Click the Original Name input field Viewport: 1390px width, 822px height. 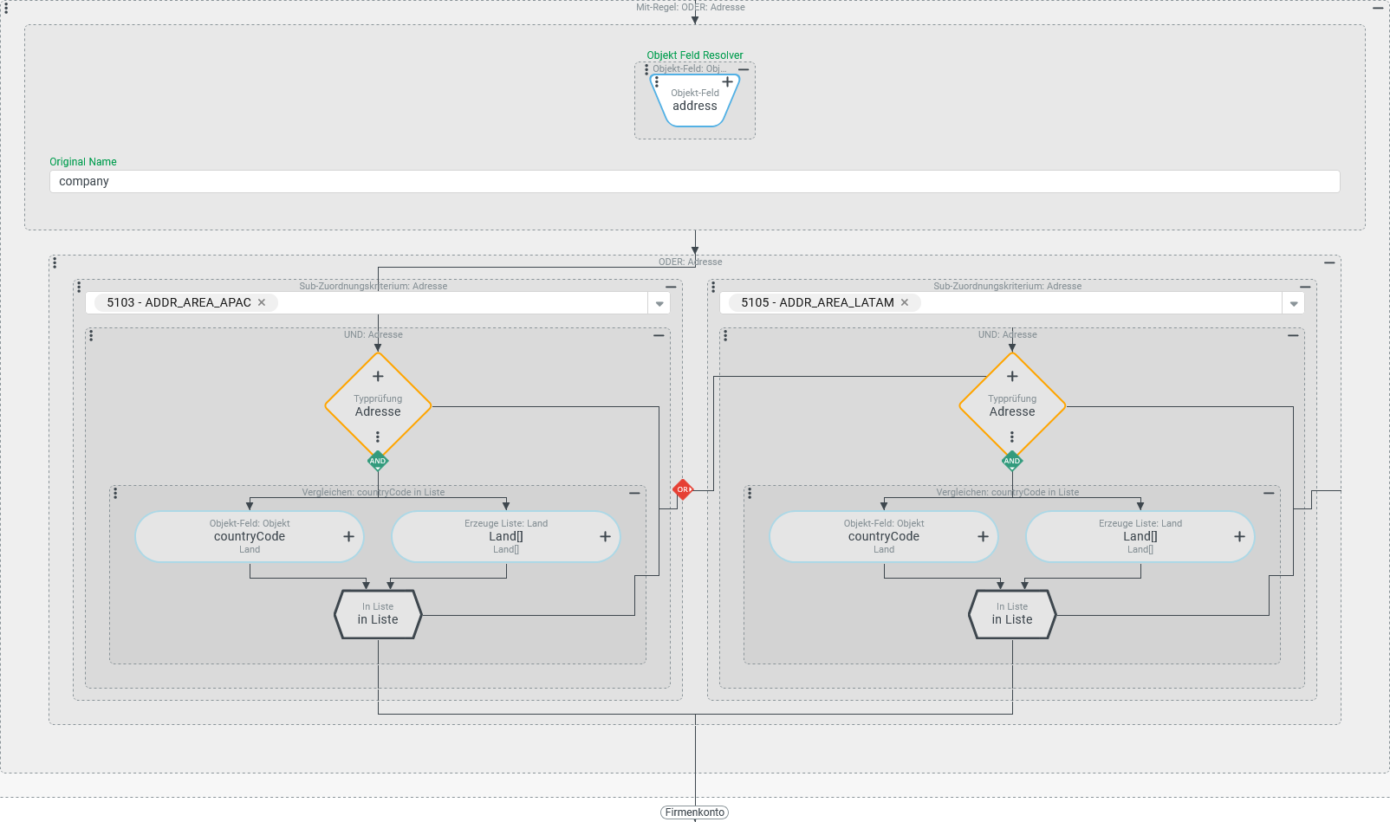tap(693, 181)
